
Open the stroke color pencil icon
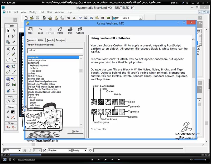8,112
